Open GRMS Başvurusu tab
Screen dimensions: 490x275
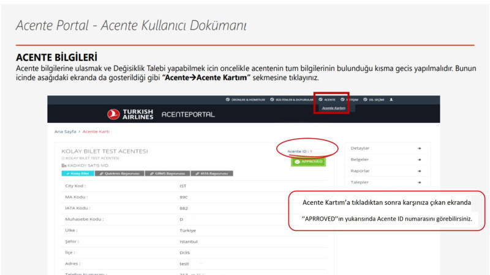pyautogui.click(x=167, y=174)
